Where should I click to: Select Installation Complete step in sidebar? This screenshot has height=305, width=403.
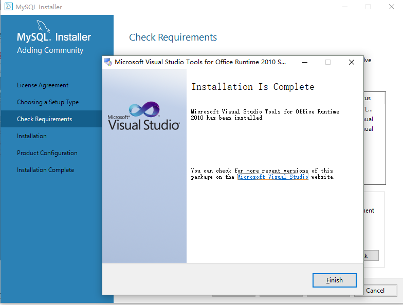pyautogui.click(x=45, y=170)
